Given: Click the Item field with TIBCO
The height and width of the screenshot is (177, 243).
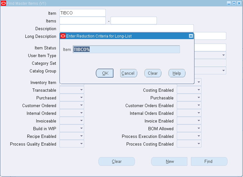Looking at the screenshot, I should pos(83,13).
